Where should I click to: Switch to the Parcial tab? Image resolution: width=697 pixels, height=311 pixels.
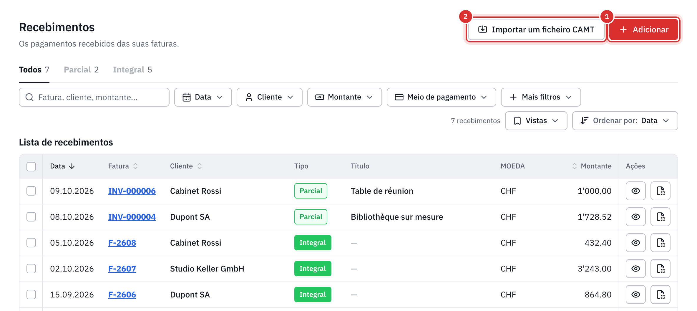(x=81, y=70)
